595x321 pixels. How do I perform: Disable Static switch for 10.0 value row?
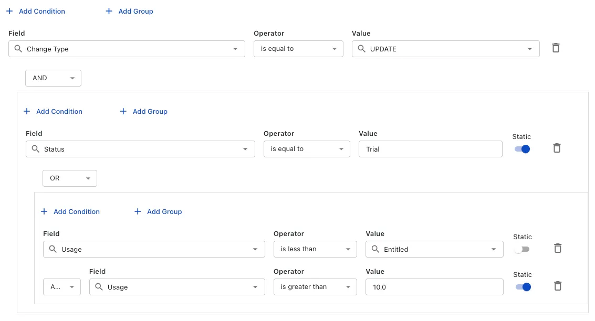523,287
